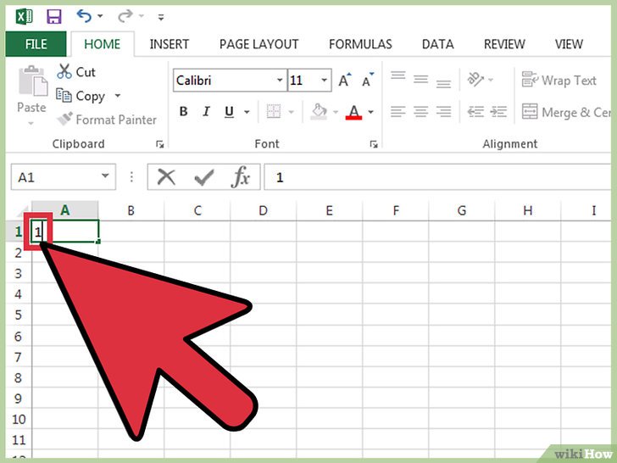Open the Underline style dropdown arrow

coord(247,112)
